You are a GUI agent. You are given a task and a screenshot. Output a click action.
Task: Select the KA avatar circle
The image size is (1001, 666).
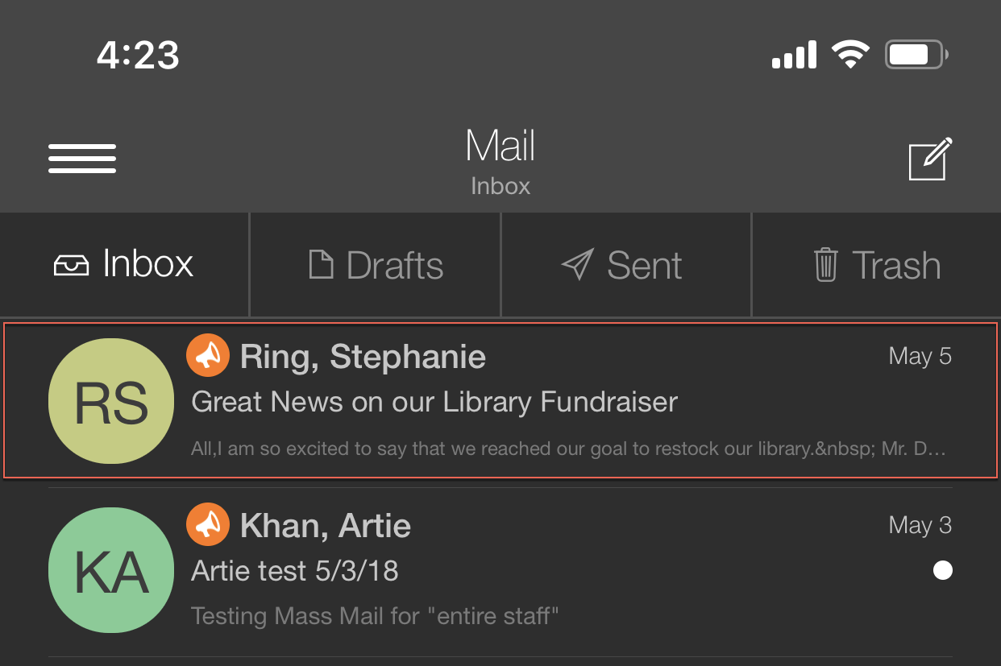point(111,570)
